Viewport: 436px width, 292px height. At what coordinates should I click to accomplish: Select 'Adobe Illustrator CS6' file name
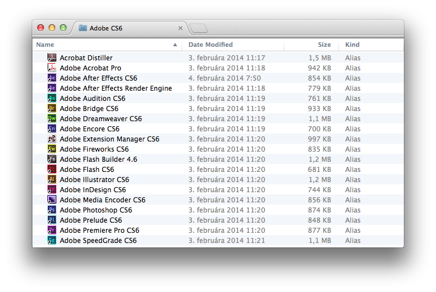click(94, 179)
